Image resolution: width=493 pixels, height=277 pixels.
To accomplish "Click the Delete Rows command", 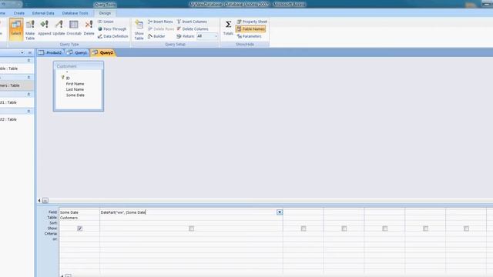I will [x=161, y=29].
